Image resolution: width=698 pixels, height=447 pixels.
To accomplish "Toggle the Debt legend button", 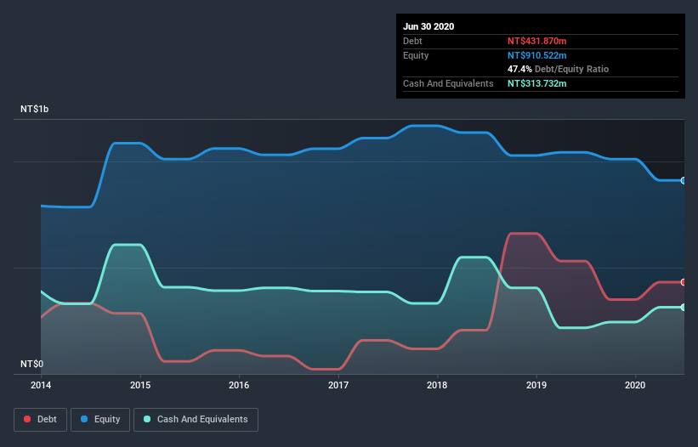I will pos(41,420).
